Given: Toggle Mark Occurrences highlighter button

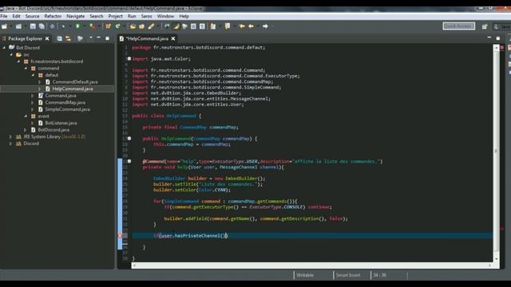Looking at the screenshot, I should 176,26.
